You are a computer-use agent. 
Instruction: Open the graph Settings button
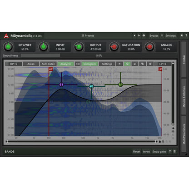(107, 64)
